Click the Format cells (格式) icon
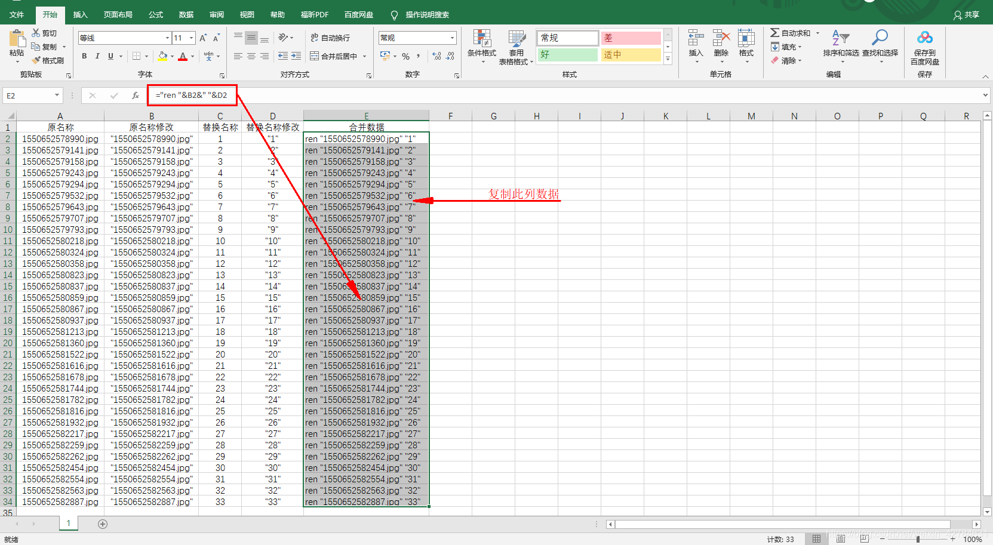Screen dimensions: 993x545 pos(746,39)
